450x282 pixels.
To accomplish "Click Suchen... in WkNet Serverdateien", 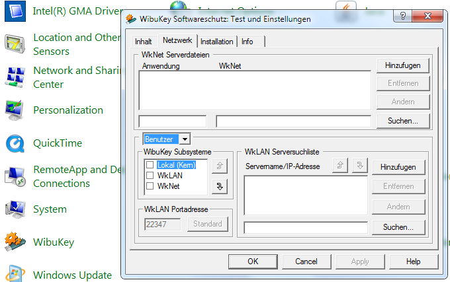I will [x=403, y=121].
